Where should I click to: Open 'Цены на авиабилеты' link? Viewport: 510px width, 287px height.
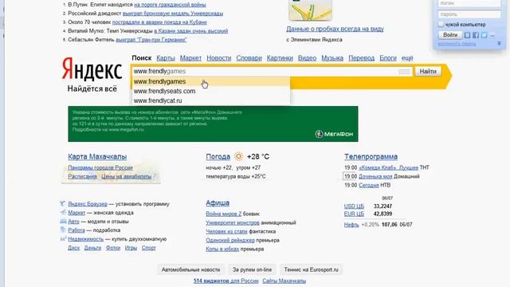point(127,176)
